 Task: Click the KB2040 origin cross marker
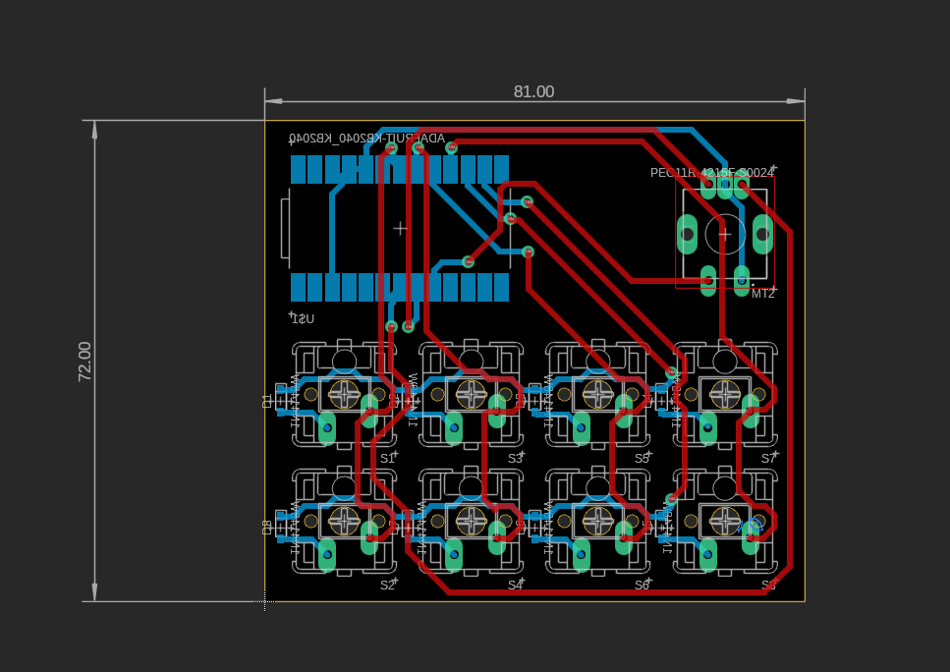[400, 228]
